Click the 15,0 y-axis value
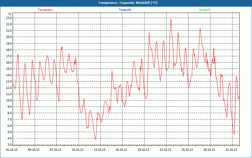 9,69
